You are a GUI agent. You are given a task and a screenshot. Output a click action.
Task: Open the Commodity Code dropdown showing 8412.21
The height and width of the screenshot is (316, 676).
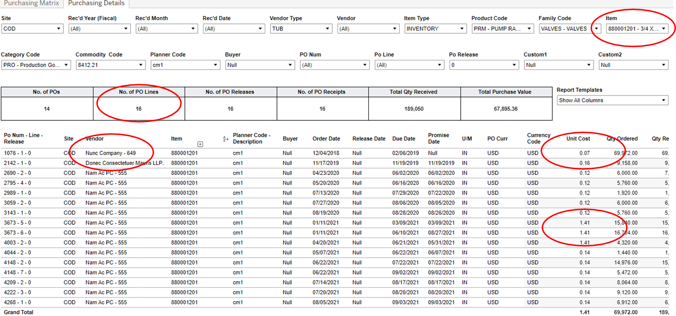pyautogui.click(x=111, y=65)
